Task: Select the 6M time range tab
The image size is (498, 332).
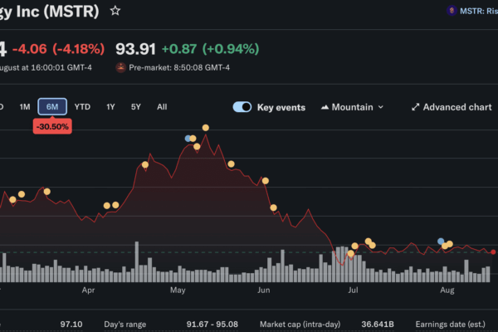Action: pos(52,106)
